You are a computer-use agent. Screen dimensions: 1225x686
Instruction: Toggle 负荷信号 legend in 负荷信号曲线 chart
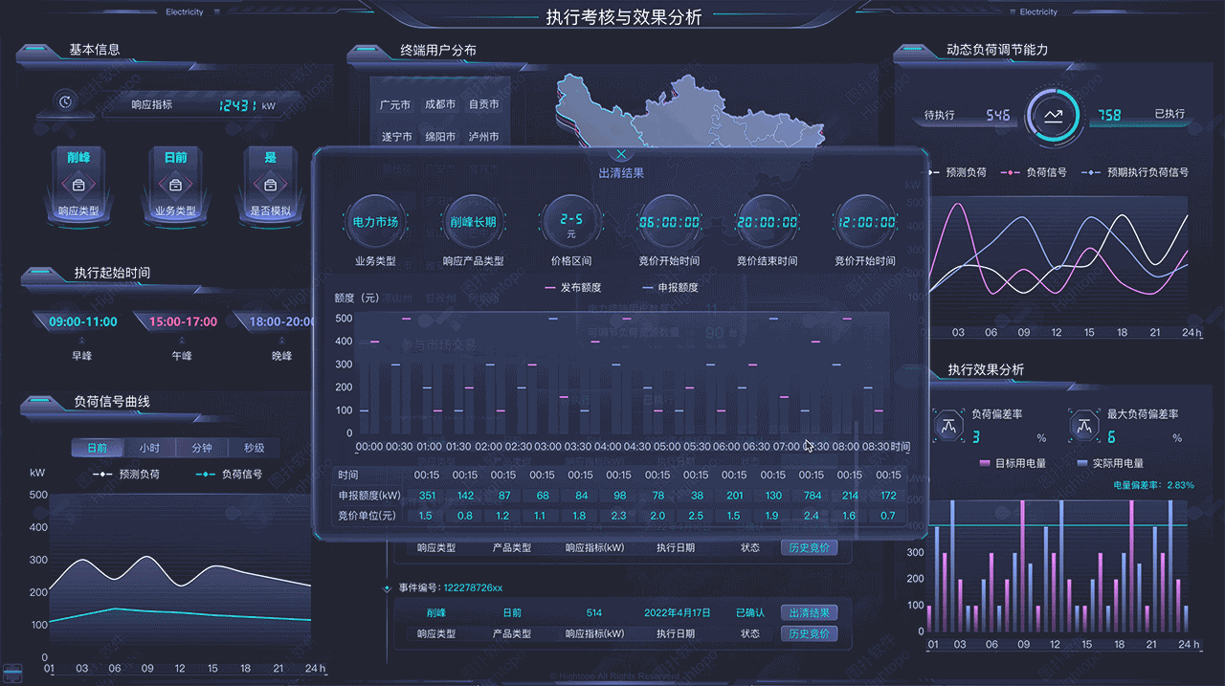point(229,474)
